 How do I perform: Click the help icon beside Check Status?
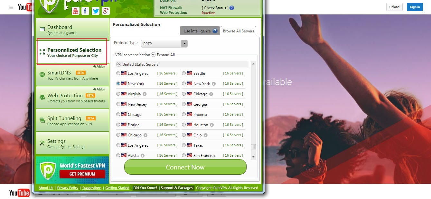click(x=232, y=8)
